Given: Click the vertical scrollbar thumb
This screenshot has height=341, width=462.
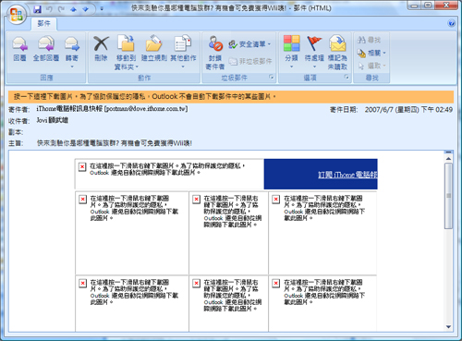Looking at the screenshot, I should coord(448,196).
